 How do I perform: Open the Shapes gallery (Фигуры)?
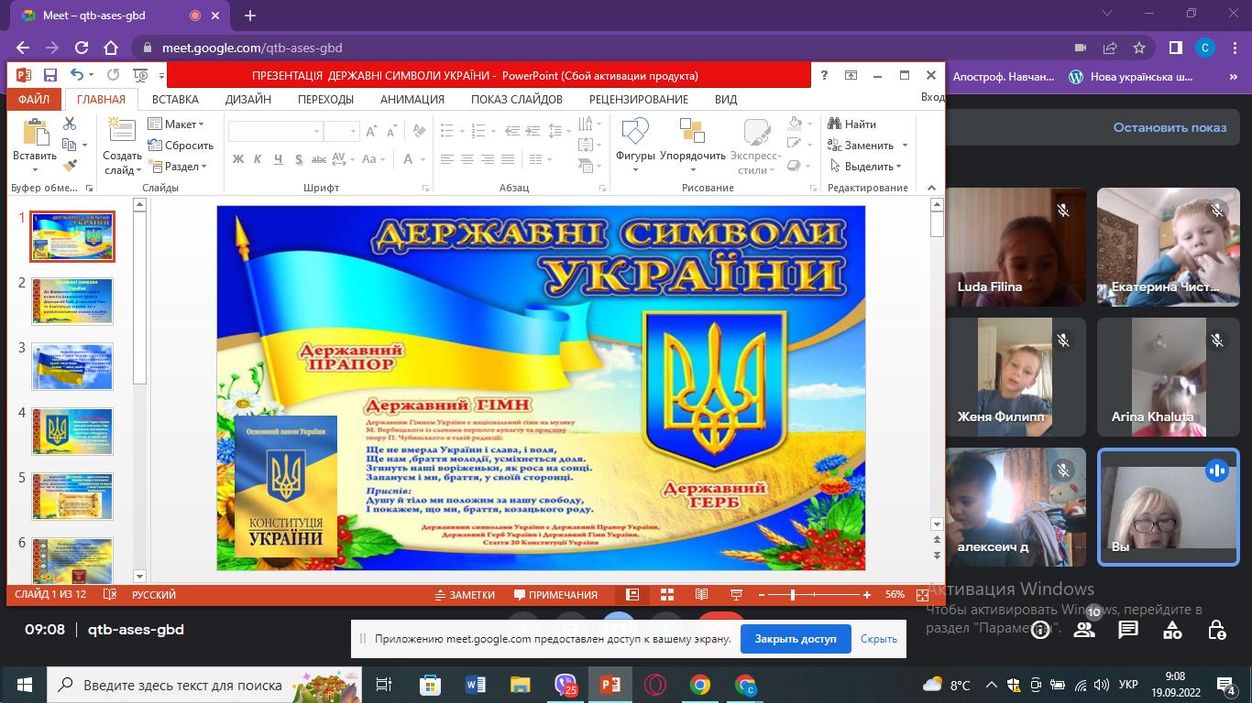[x=635, y=146]
